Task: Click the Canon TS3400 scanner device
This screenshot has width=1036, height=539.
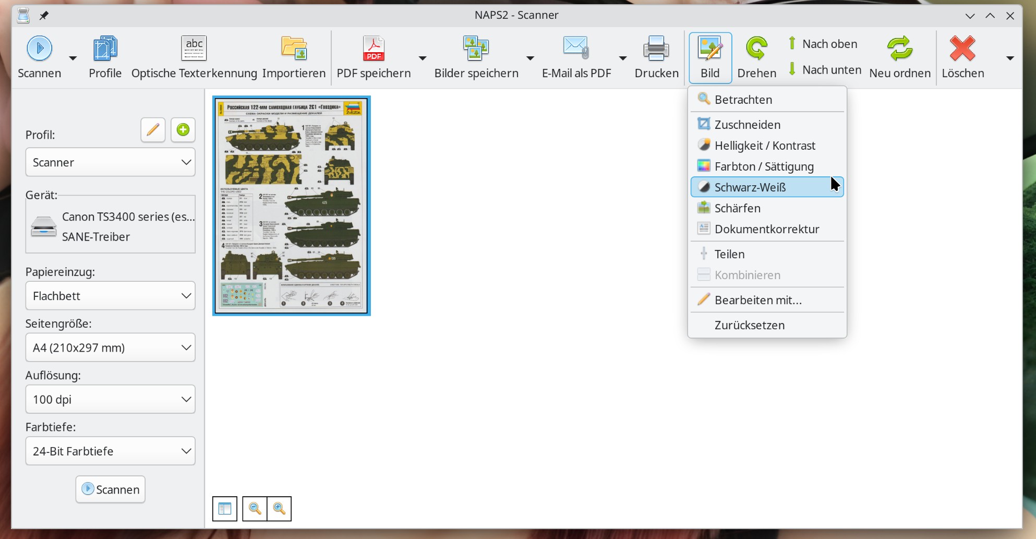Action: click(x=111, y=226)
